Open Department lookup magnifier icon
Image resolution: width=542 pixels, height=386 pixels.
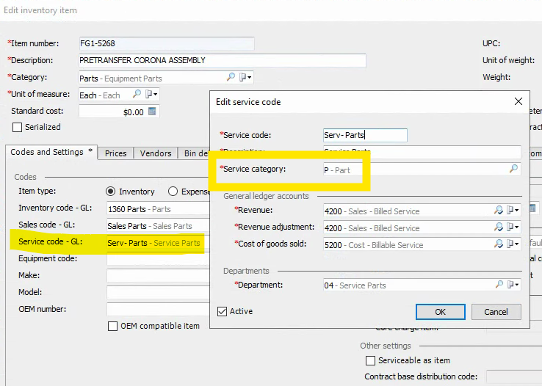pos(499,285)
